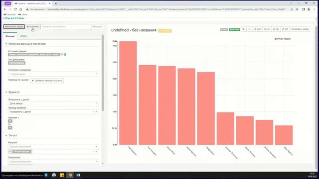Image resolution: width=319 pixels, height=179 pixels.
Task: Click the shortest last bar in chart
Action: (284, 135)
